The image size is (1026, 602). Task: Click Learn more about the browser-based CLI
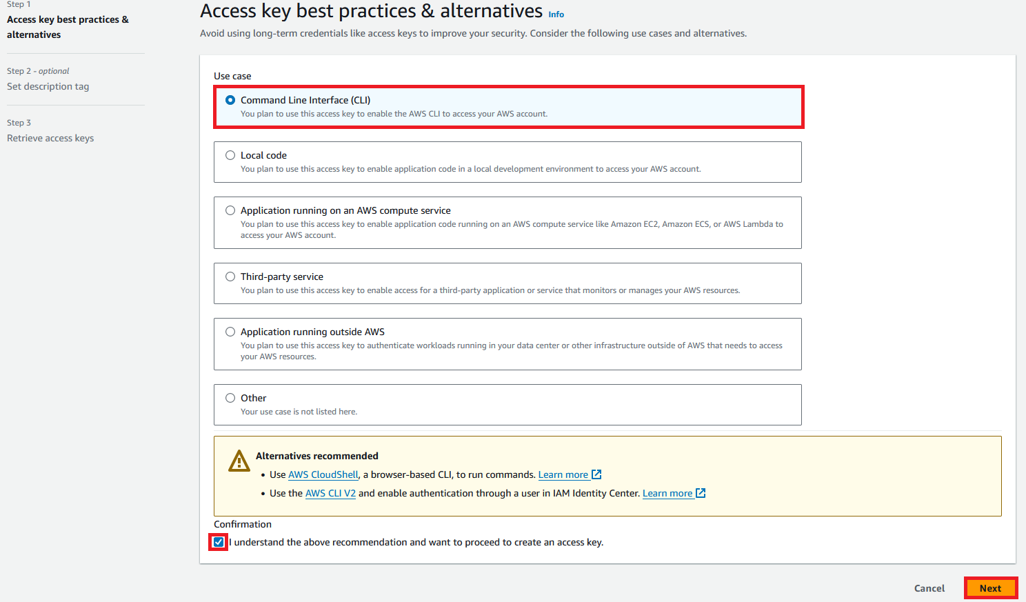563,474
